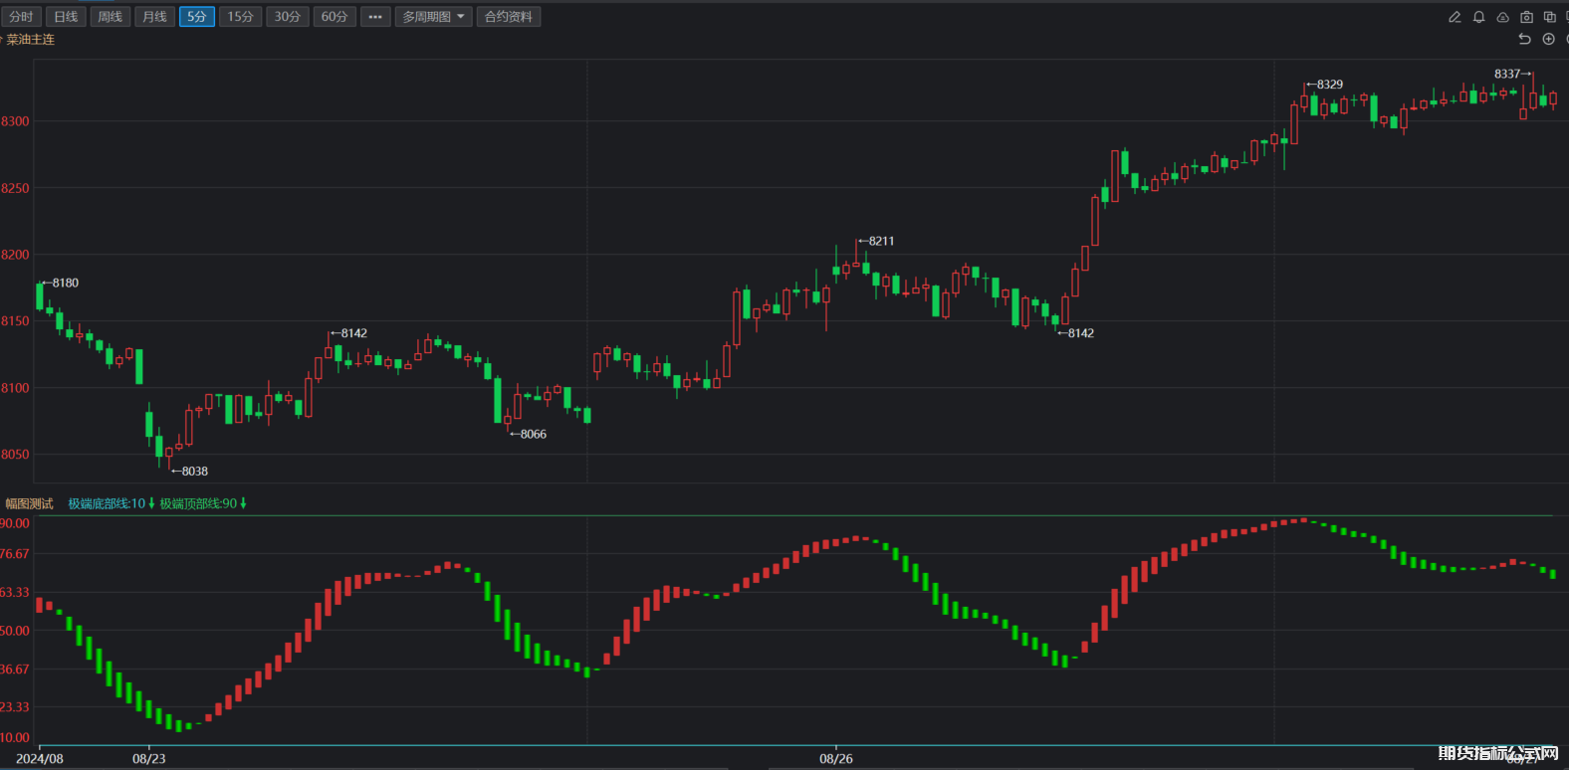This screenshot has height=770, width=1569.
Task: Select the 60分 period tab
Action: (335, 17)
